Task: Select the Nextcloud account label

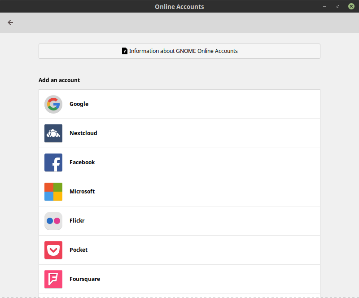Action: coord(83,133)
